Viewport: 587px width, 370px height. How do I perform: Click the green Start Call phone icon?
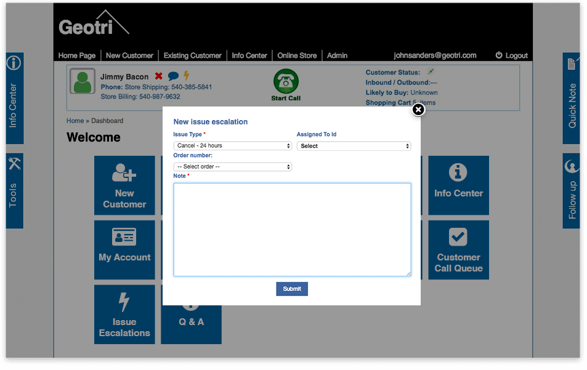pyautogui.click(x=286, y=81)
